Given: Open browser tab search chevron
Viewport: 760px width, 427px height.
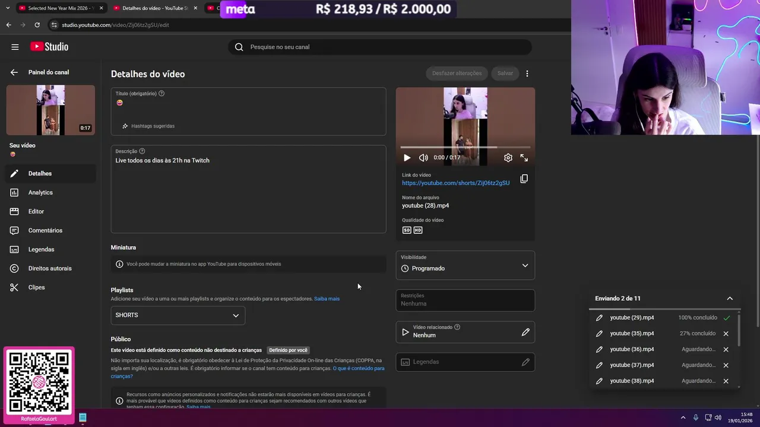Looking at the screenshot, I should tap(7, 8).
